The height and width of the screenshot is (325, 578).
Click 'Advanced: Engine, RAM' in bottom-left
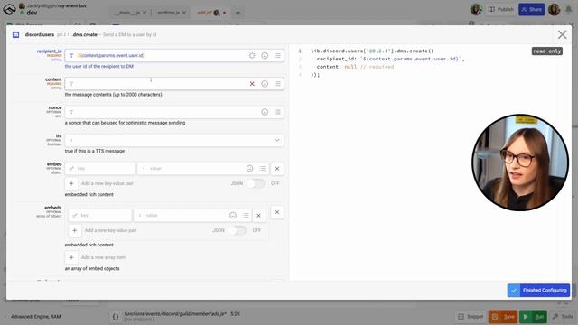pyautogui.click(x=36, y=317)
